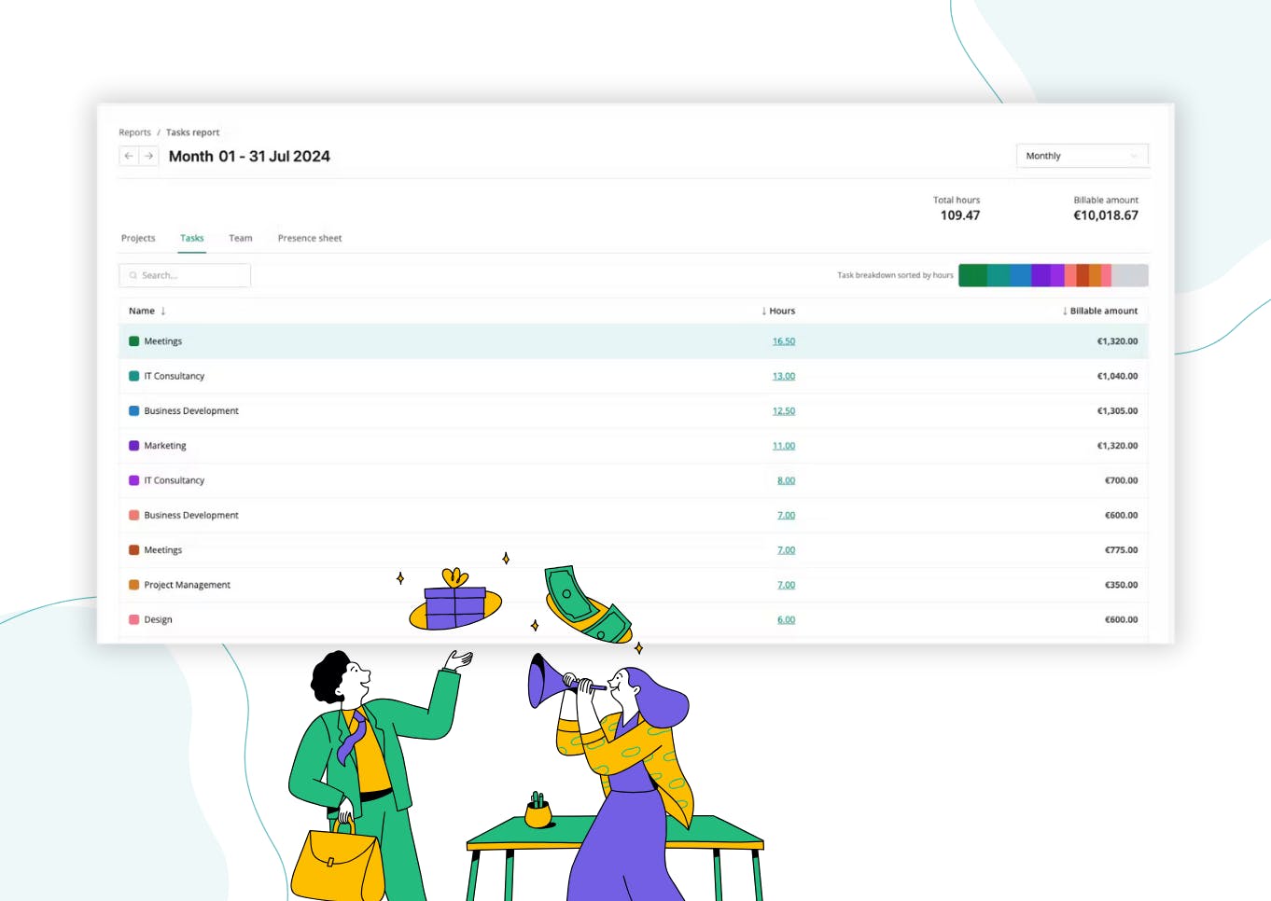Click the green square icon next to Meetings
The height and width of the screenshot is (901, 1271).
point(133,341)
